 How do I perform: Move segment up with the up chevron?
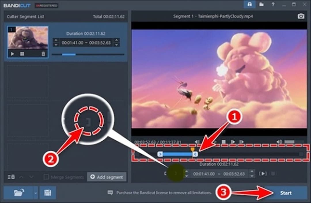21,177
